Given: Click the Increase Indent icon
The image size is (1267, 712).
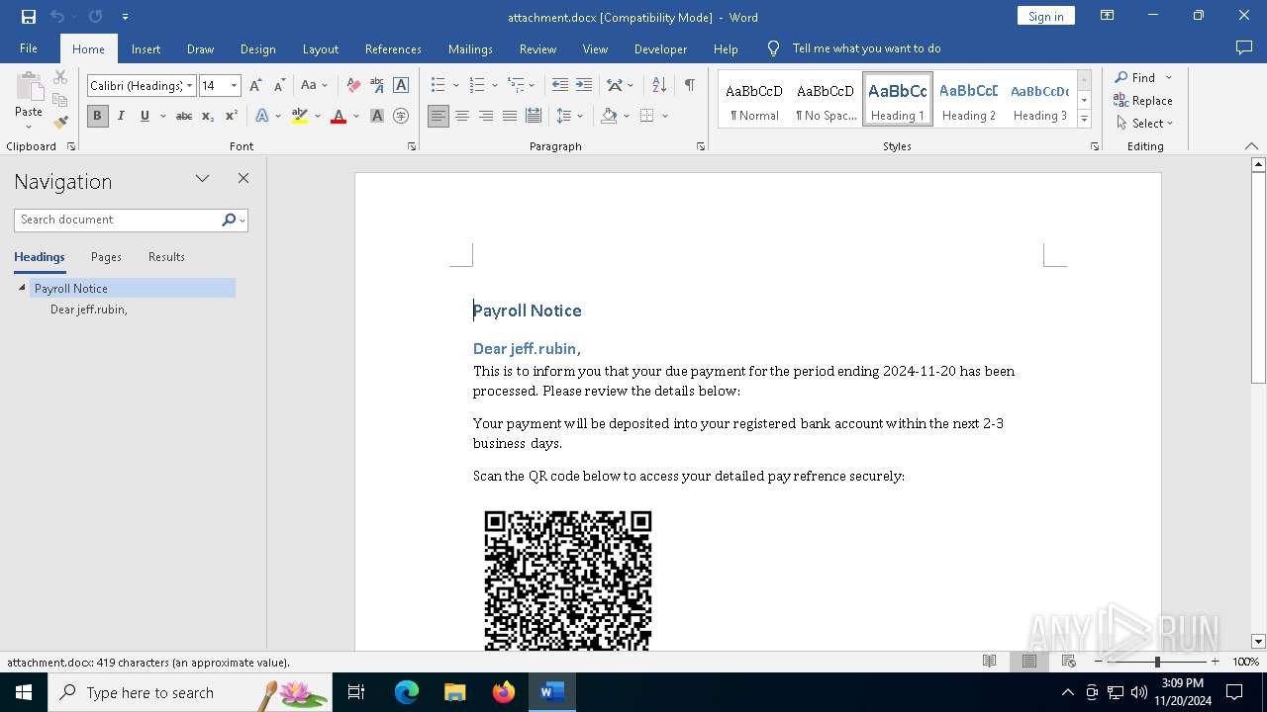Looking at the screenshot, I should click(584, 85).
